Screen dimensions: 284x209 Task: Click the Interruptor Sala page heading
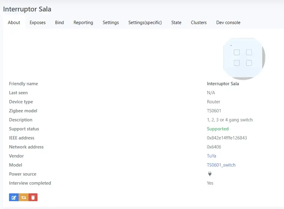[x=27, y=9]
